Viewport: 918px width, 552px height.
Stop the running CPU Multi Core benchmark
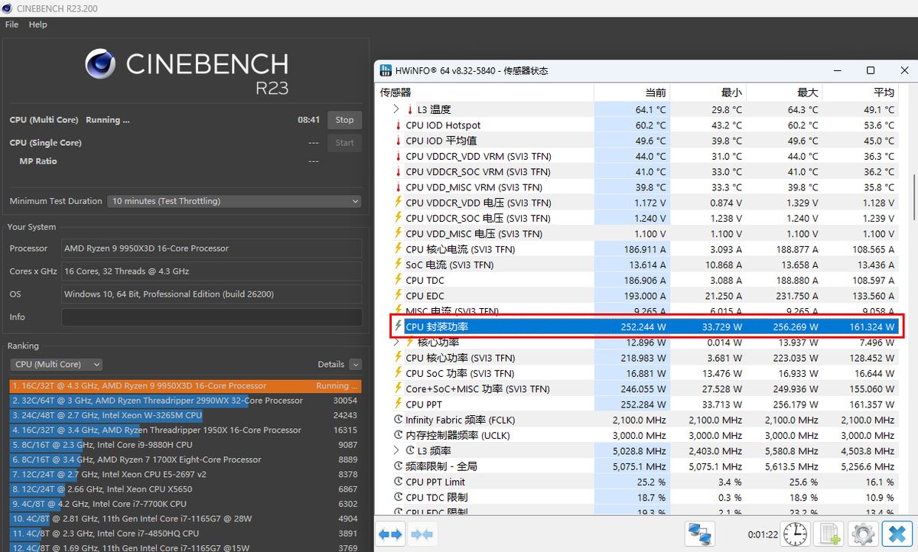[343, 119]
